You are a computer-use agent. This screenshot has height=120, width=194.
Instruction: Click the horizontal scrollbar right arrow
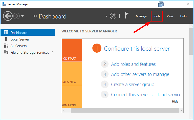coord(181,110)
